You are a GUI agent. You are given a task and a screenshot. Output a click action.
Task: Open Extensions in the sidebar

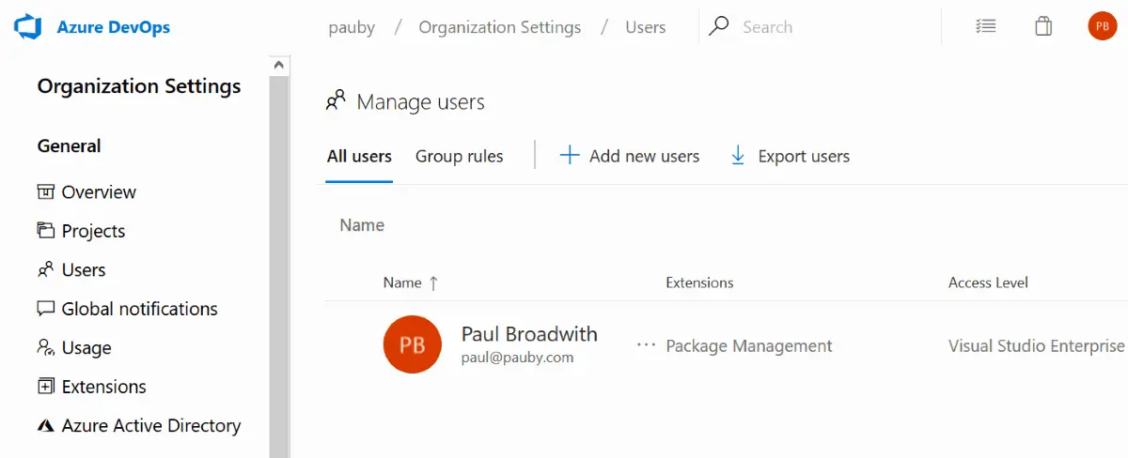pos(103,387)
